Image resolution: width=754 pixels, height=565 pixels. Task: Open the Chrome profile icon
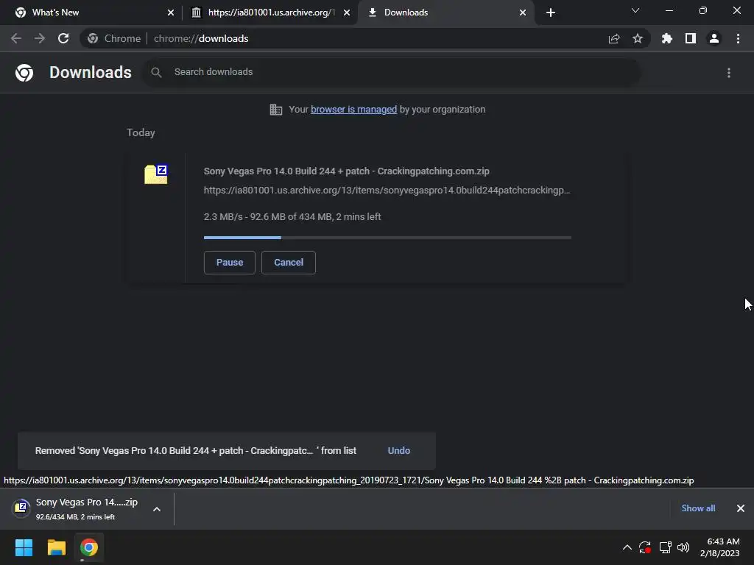[x=714, y=38]
